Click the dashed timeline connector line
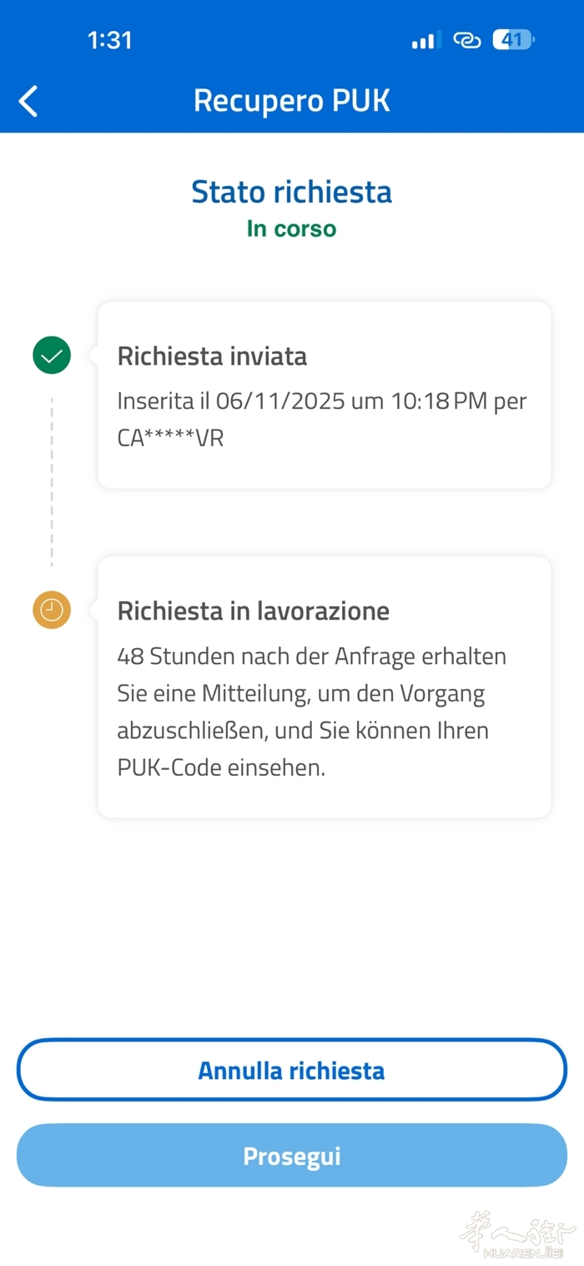 click(x=52, y=482)
